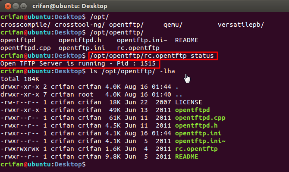This screenshot has width=289, height=172.
Task: Click green 'opentftp.ini' dated Aug 16
Action: [198, 133]
